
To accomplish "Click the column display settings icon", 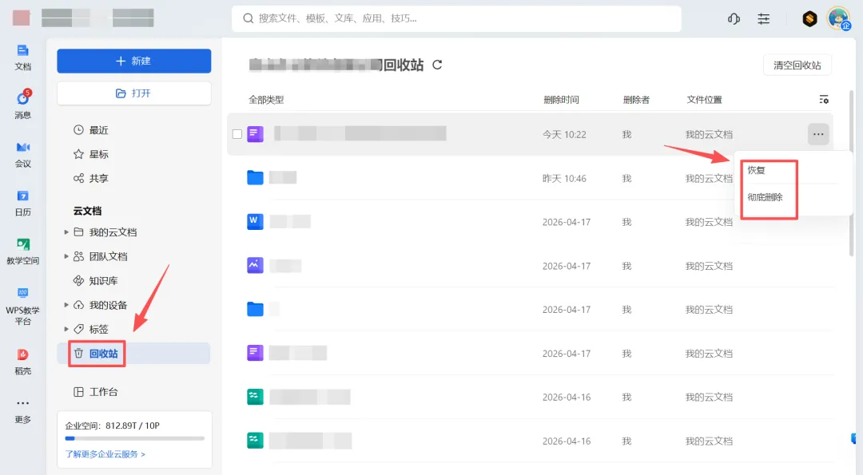I will point(823,100).
